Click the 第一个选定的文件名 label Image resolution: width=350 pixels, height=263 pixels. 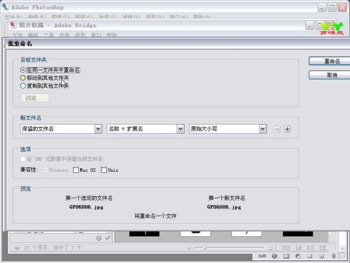[89, 198]
